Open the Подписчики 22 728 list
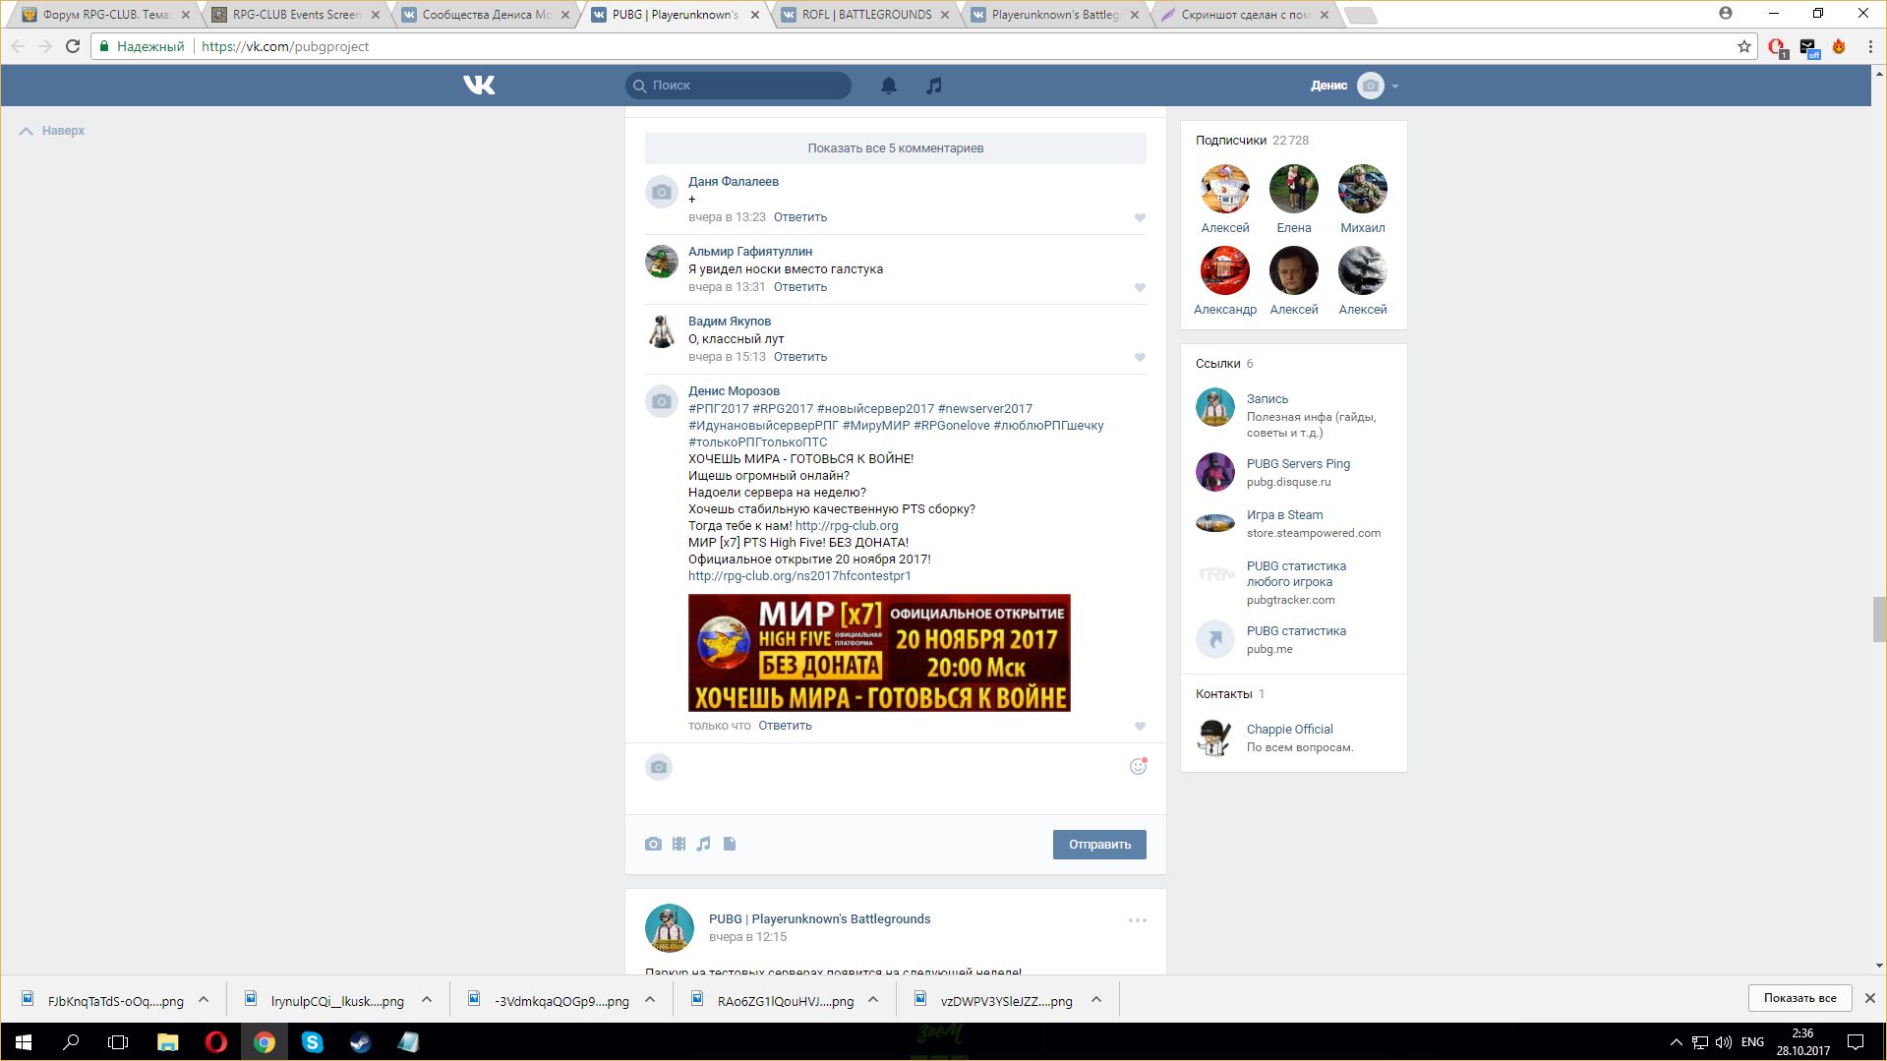Image resolution: width=1887 pixels, height=1061 pixels. (x=1252, y=141)
